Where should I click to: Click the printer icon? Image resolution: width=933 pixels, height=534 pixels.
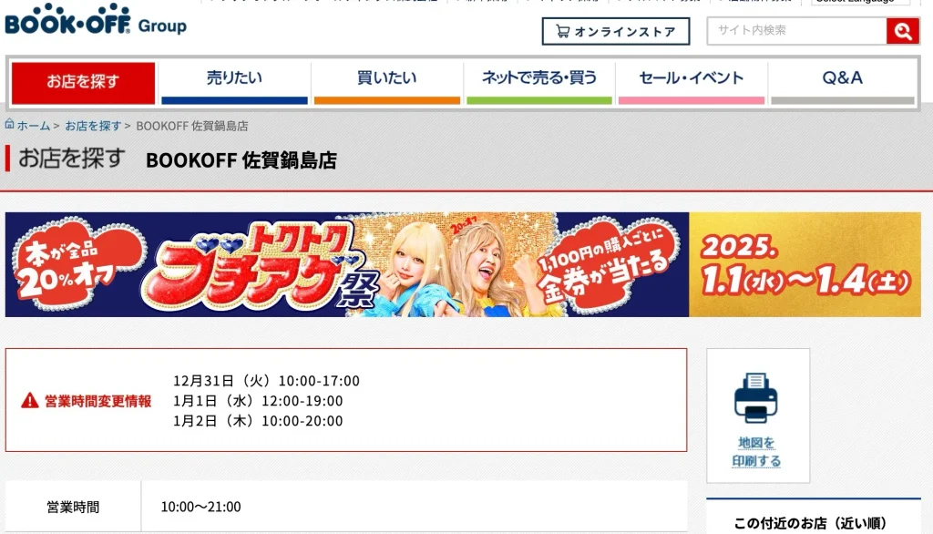[755, 397]
